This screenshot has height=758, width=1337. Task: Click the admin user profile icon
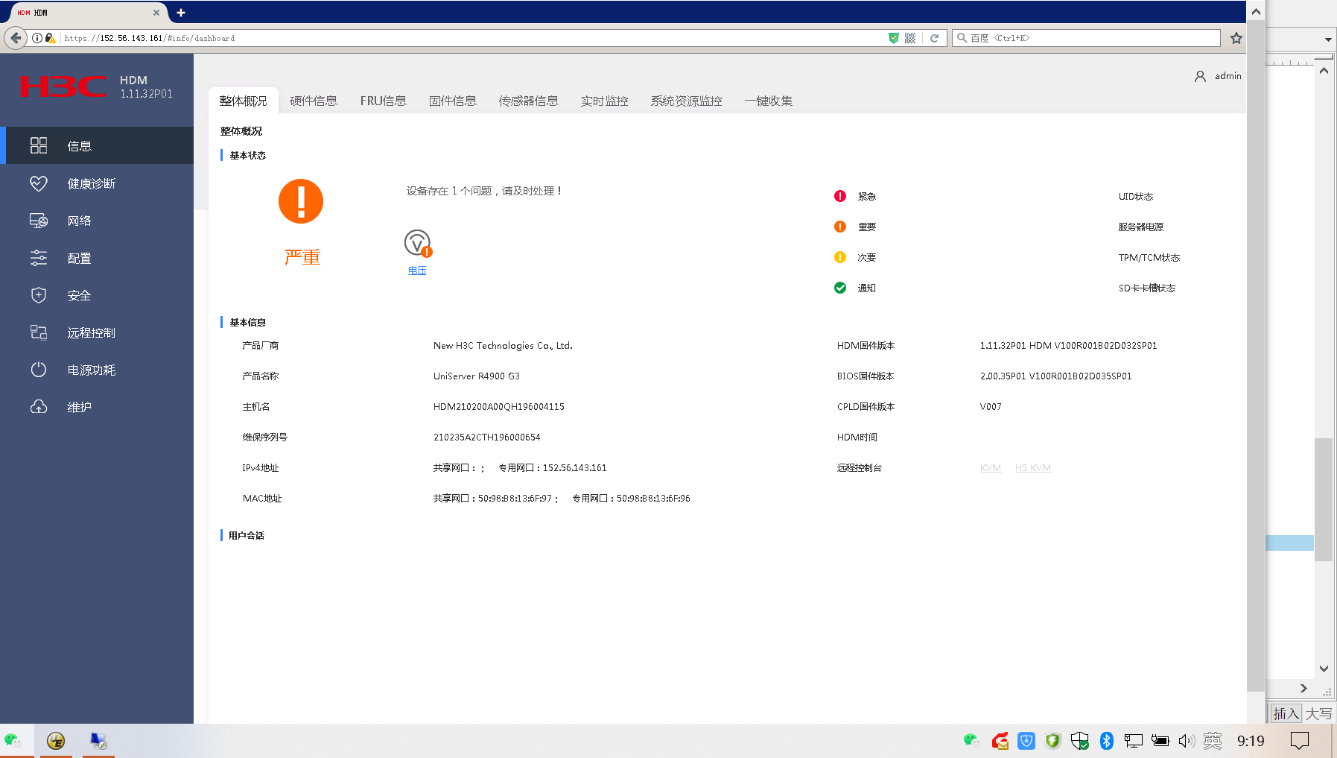1200,76
